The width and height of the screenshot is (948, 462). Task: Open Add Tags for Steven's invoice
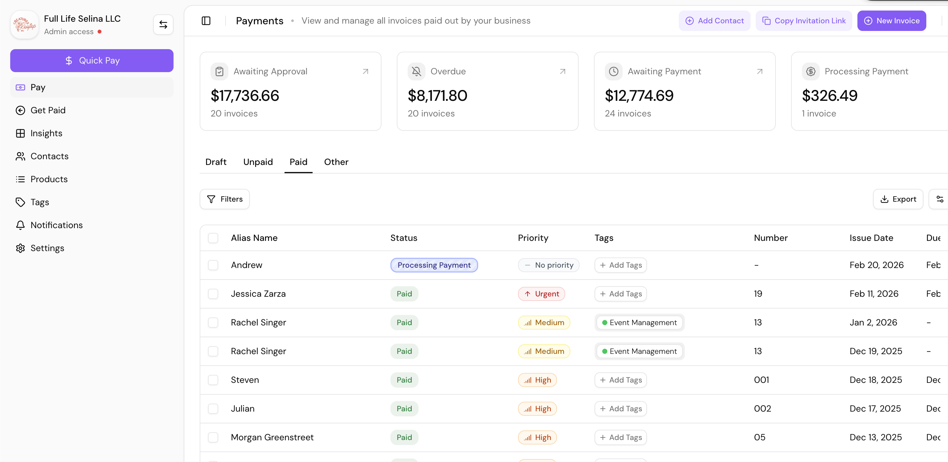tap(620, 380)
